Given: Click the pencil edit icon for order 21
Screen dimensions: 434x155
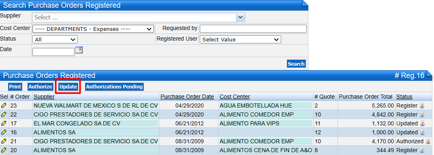Looking at the screenshot, I should (4, 141).
